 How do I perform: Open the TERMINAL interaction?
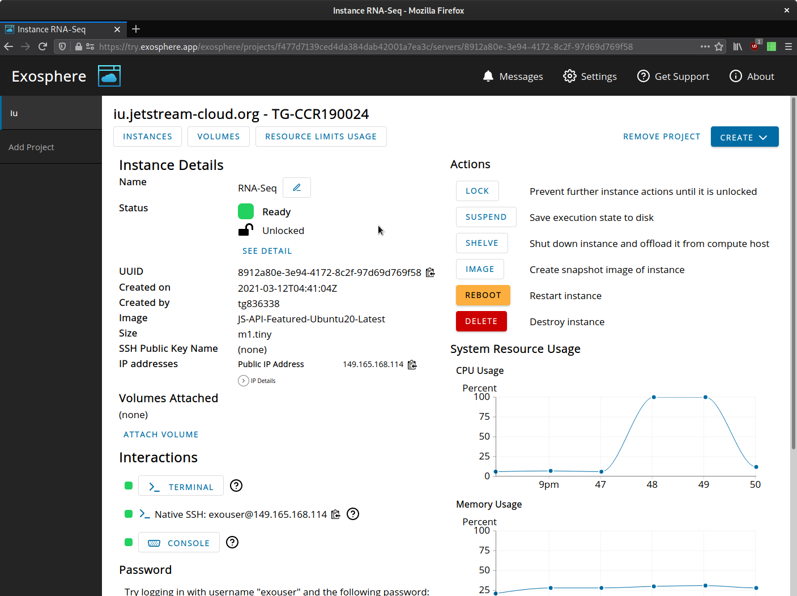click(x=181, y=486)
